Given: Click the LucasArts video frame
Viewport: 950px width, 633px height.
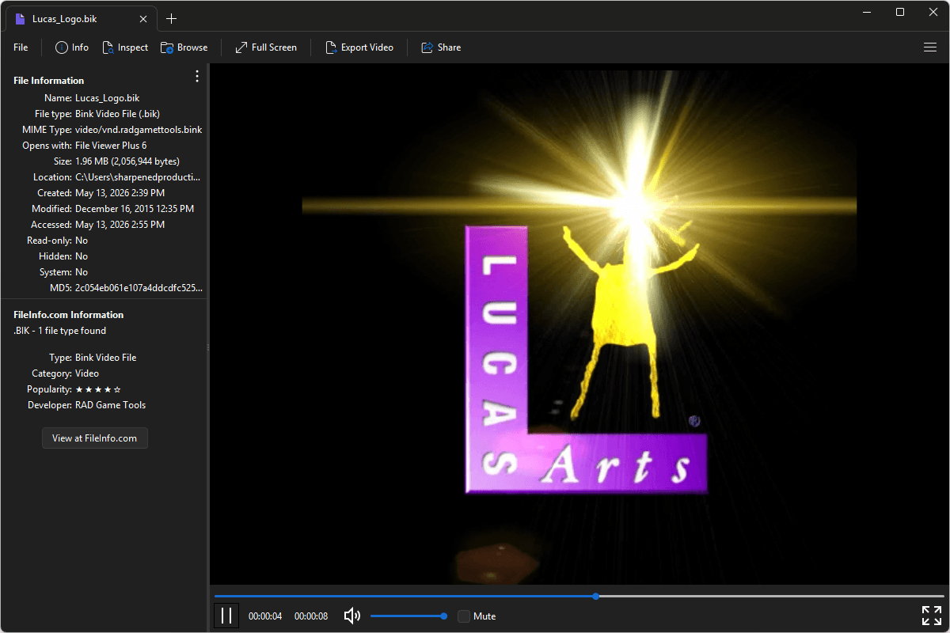Looking at the screenshot, I should pyautogui.click(x=579, y=324).
